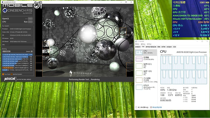Viewport: 210px width, 118px height.
Task: Click GPU 真空管 temperature row in gadget
Action: [191, 12]
